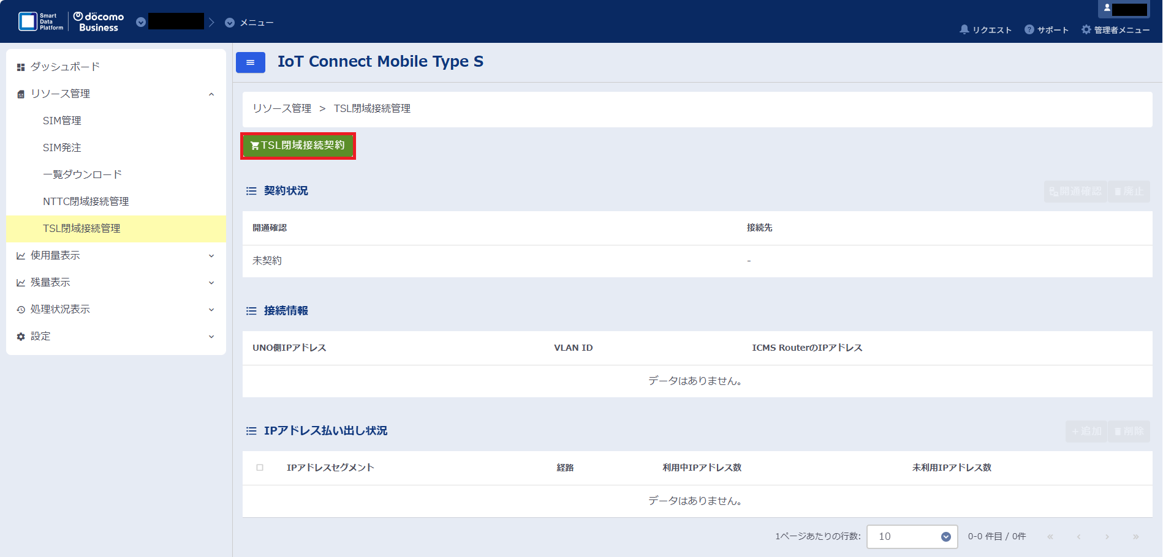Open 管理者メニュー gear menu
This screenshot has height=557, width=1163.
tap(1115, 29)
